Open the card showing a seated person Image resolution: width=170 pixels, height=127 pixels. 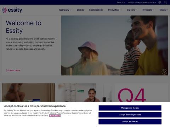(28, 93)
